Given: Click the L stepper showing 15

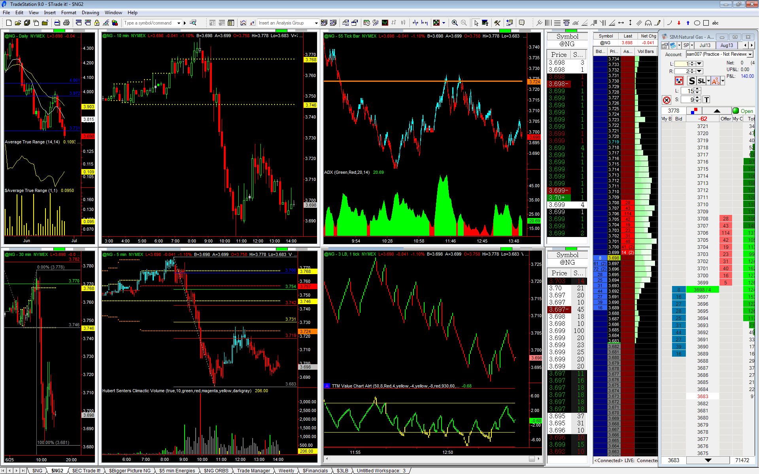Looking at the screenshot, I should pos(691,91).
